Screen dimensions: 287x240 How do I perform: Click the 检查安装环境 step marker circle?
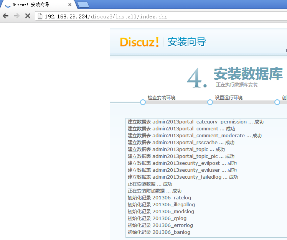pos(143,102)
